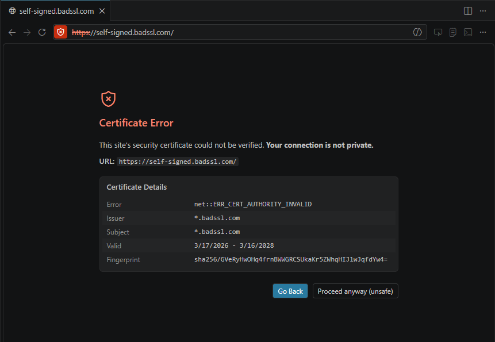
Task: Expand the Certificate Details Fingerprint row
Action: click(248, 259)
